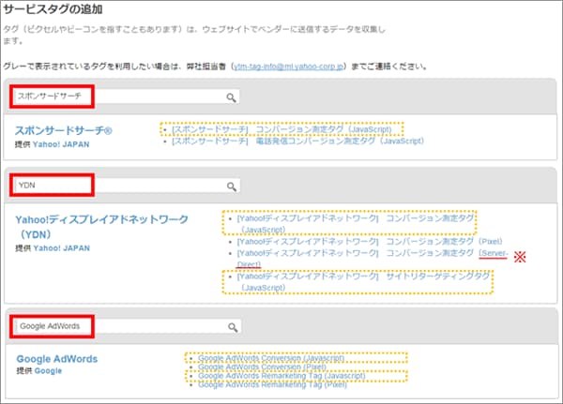563x404 pixels.
Task: Click the magnifier icon in YDN search box
Action: 231,186
